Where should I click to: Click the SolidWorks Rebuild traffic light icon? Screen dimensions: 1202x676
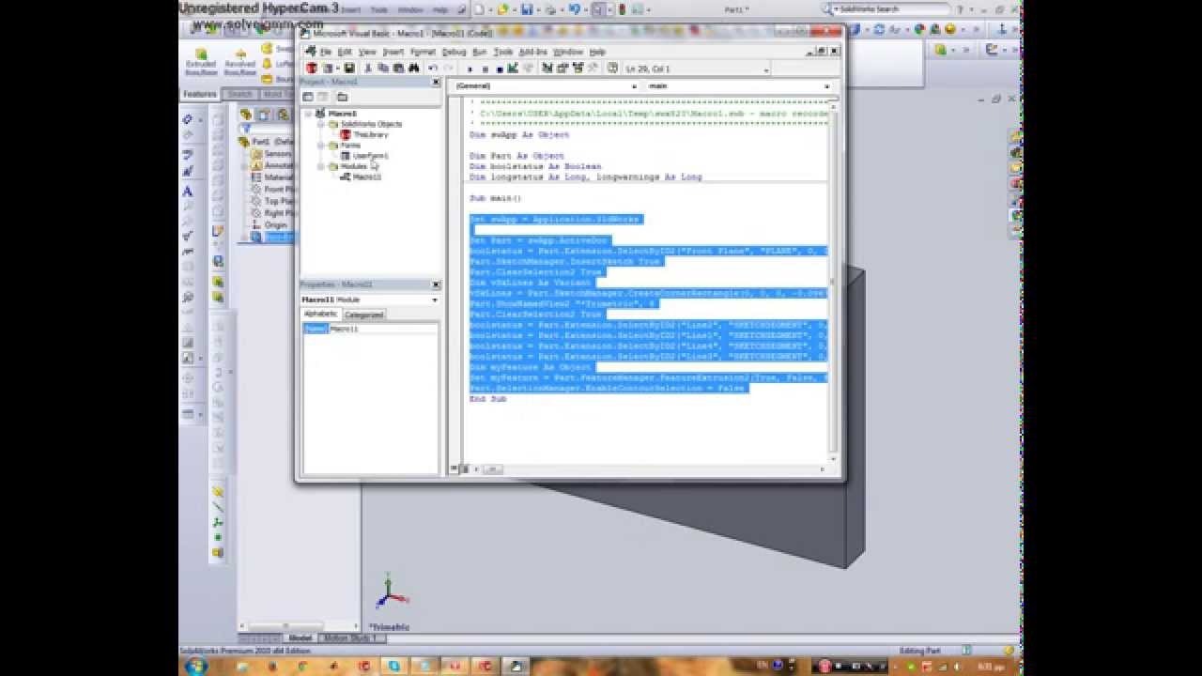[x=622, y=9]
